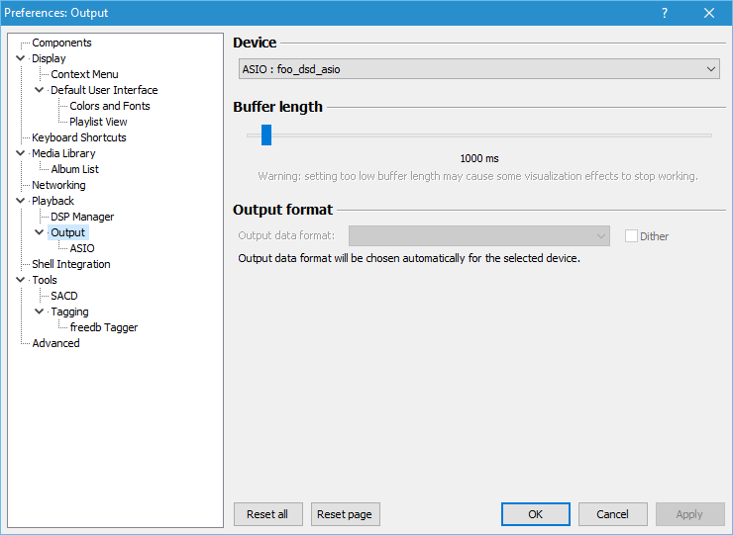
Task: Open the DSP Manager page
Action: [82, 217]
